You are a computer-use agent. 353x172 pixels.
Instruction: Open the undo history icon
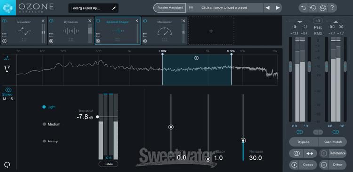click(313, 8)
